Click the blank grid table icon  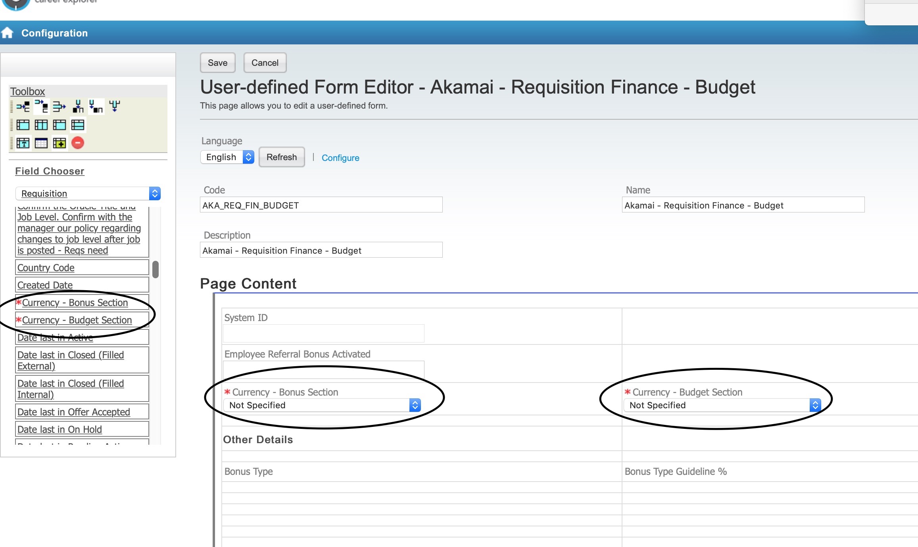(41, 143)
